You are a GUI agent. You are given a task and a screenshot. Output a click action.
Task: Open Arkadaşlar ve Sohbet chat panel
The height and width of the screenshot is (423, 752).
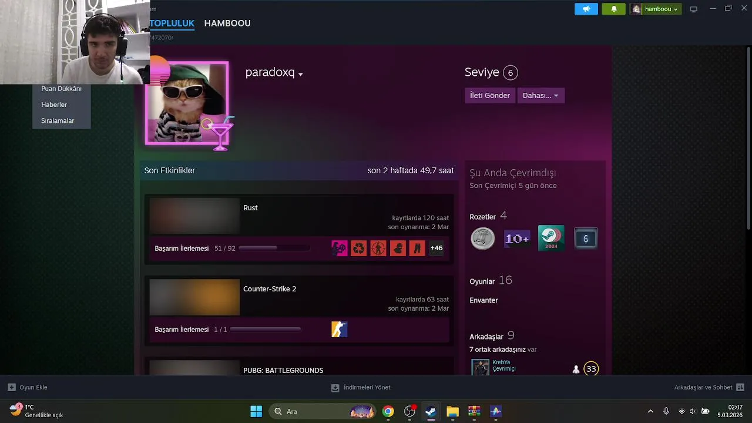tap(709, 387)
